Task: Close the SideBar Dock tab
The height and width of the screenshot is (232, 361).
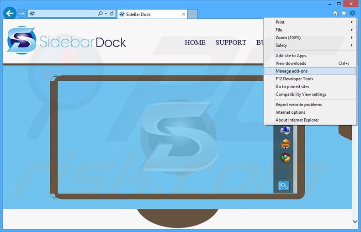Action: coord(184,14)
